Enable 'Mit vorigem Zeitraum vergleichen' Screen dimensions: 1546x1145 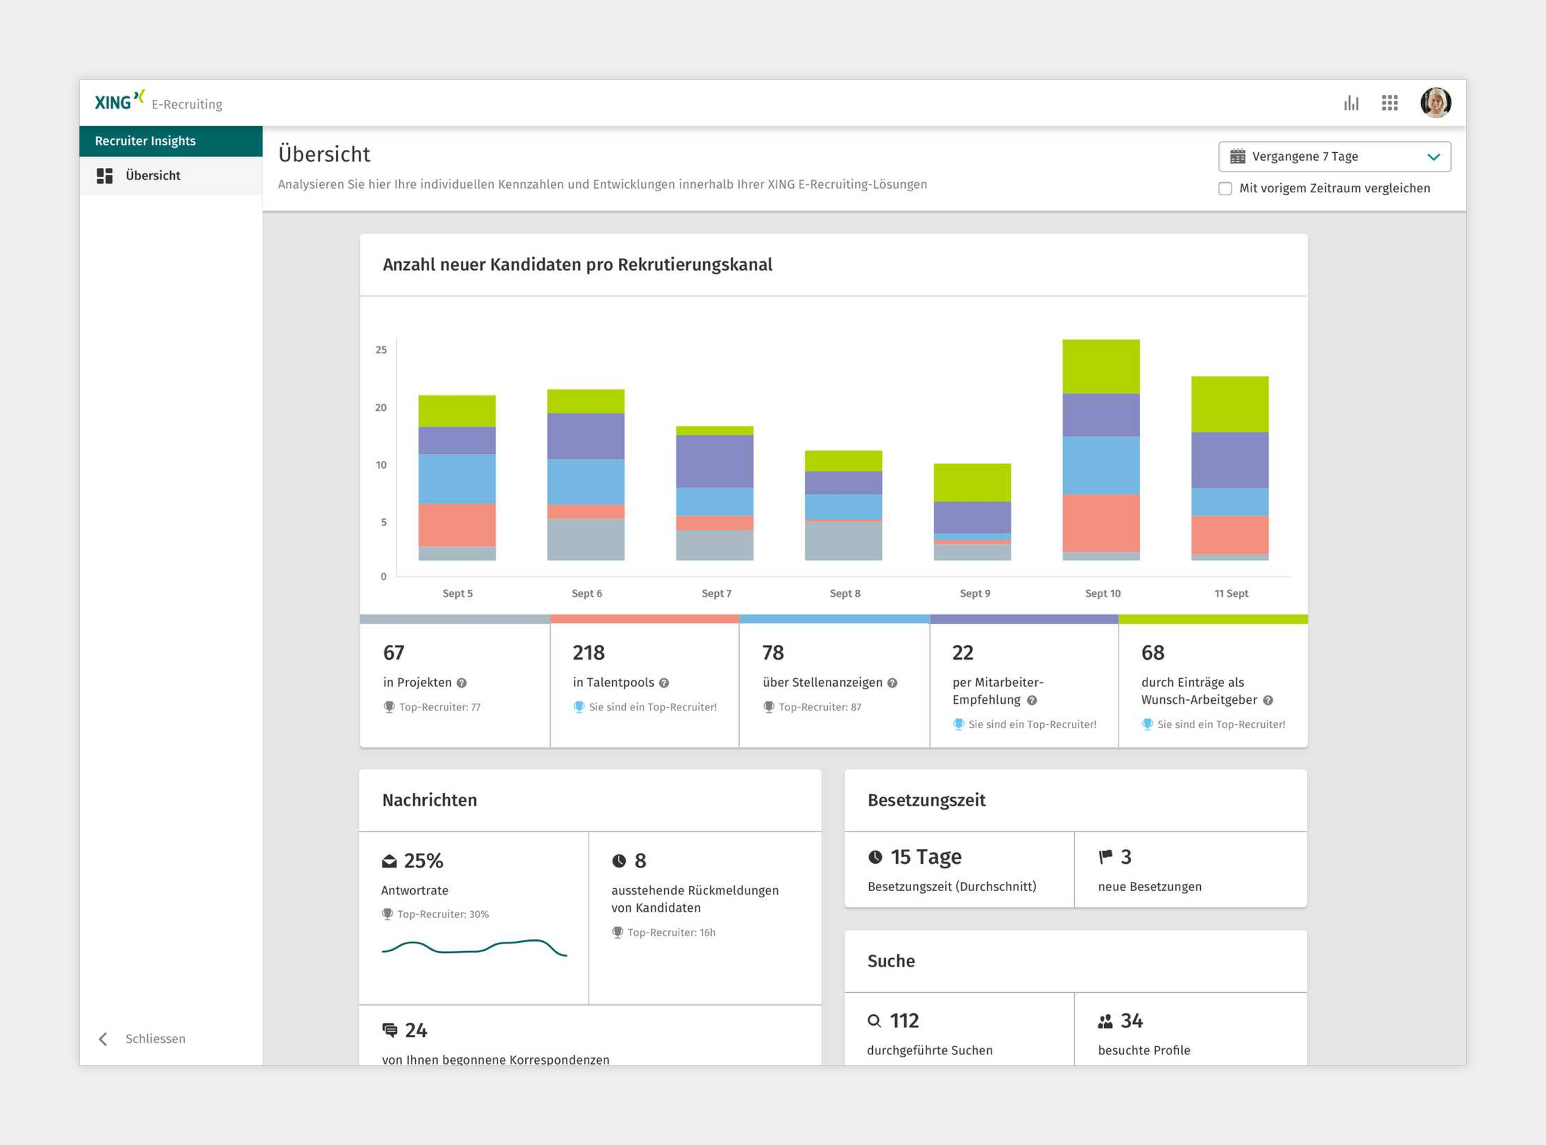click(x=1225, y=188)
